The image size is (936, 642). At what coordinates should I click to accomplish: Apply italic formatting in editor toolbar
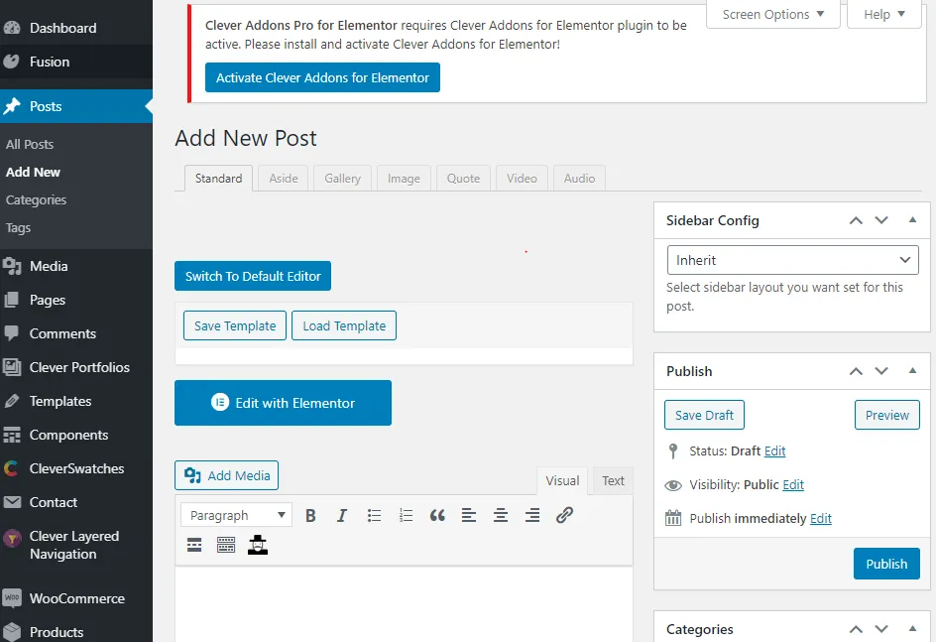(x=341, y=515)
